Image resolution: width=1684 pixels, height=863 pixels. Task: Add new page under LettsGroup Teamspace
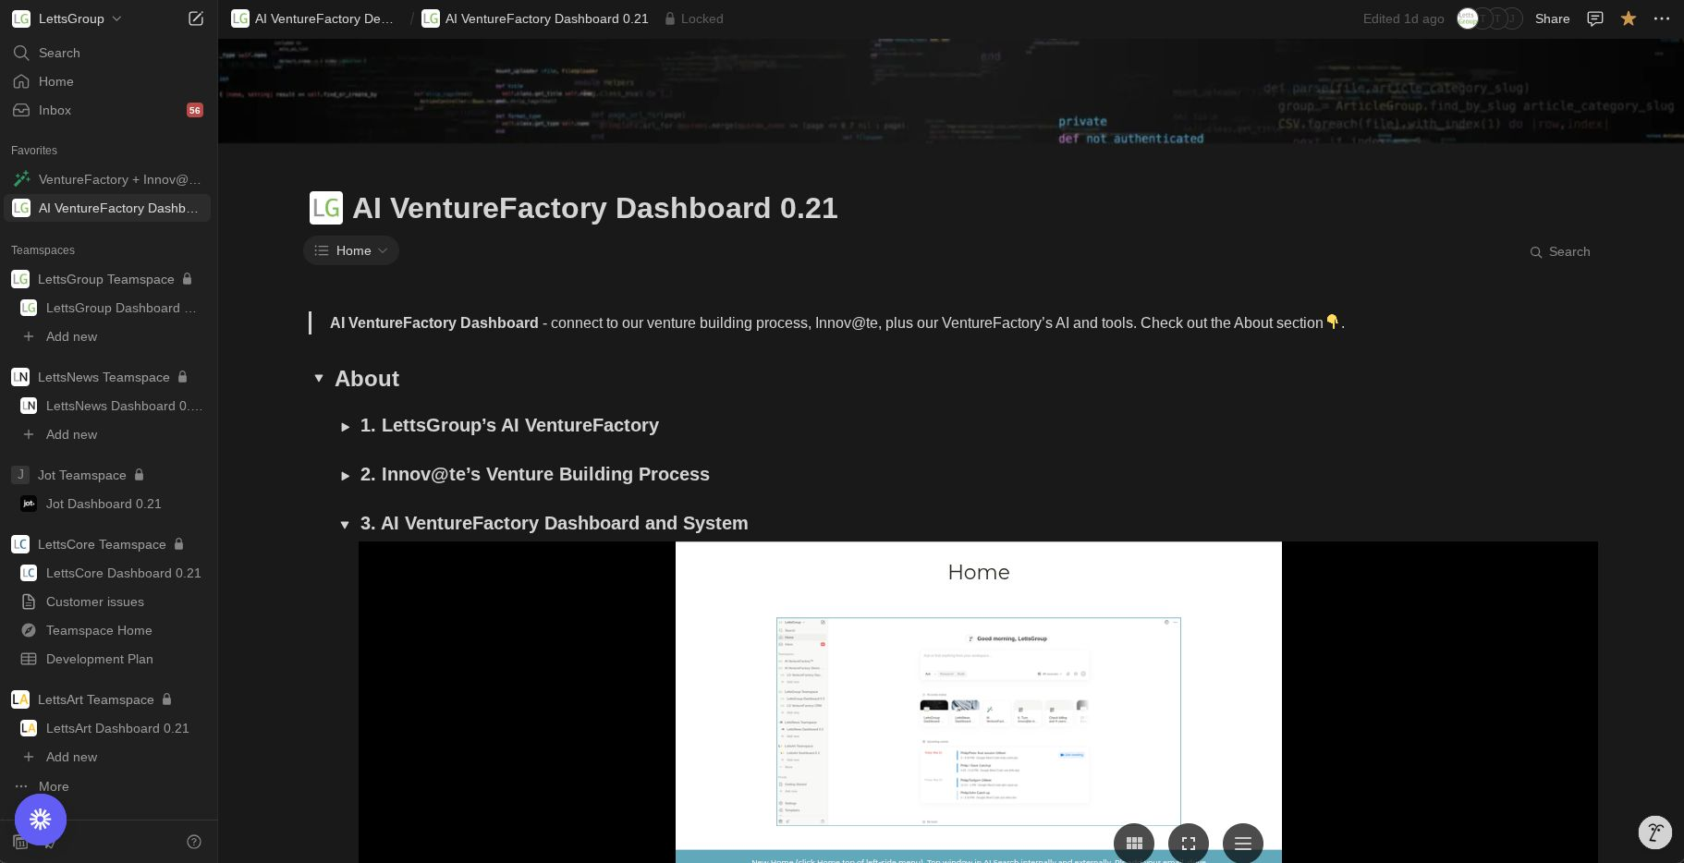click(x=71, y=336)
